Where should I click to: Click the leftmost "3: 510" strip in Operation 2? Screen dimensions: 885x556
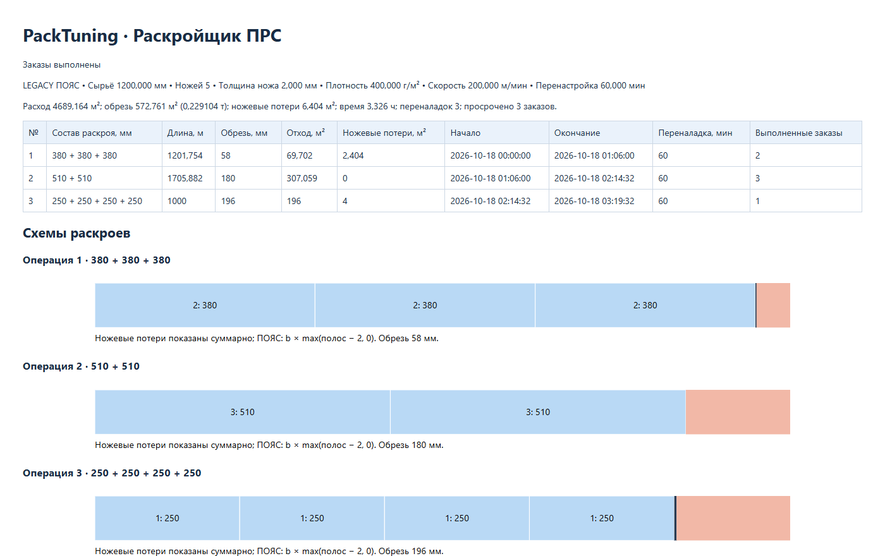pyautogui.click(x=243, y=412)
